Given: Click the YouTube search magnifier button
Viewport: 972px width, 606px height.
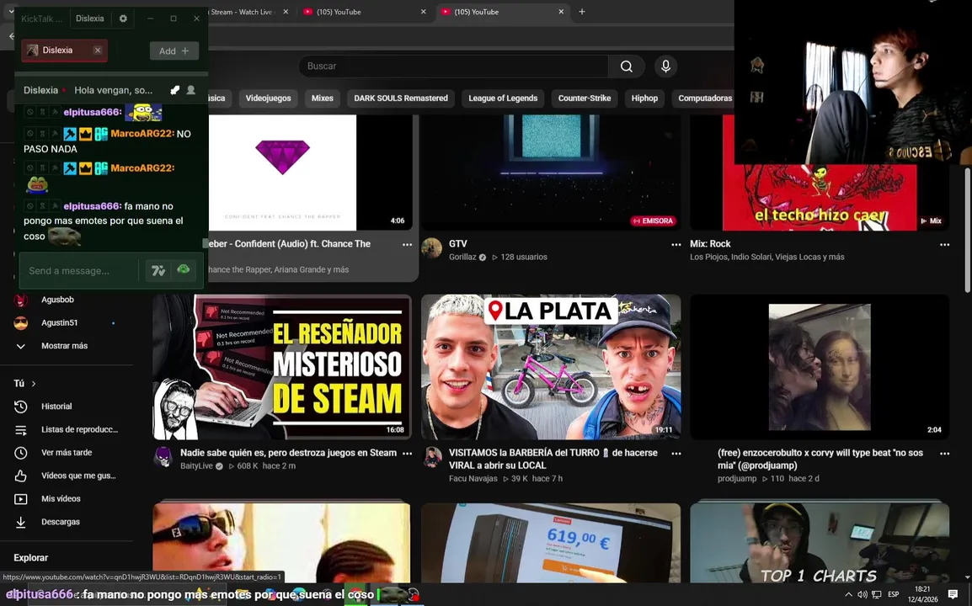Looking at the screenshot, I should 627,66.
